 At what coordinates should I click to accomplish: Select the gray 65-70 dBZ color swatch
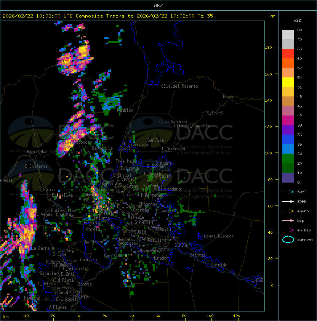[x=288, y=44]
